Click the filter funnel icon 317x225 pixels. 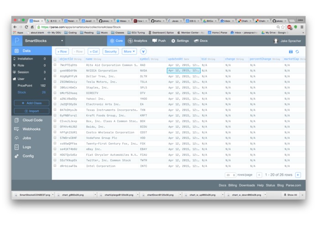tap(143, 51)
